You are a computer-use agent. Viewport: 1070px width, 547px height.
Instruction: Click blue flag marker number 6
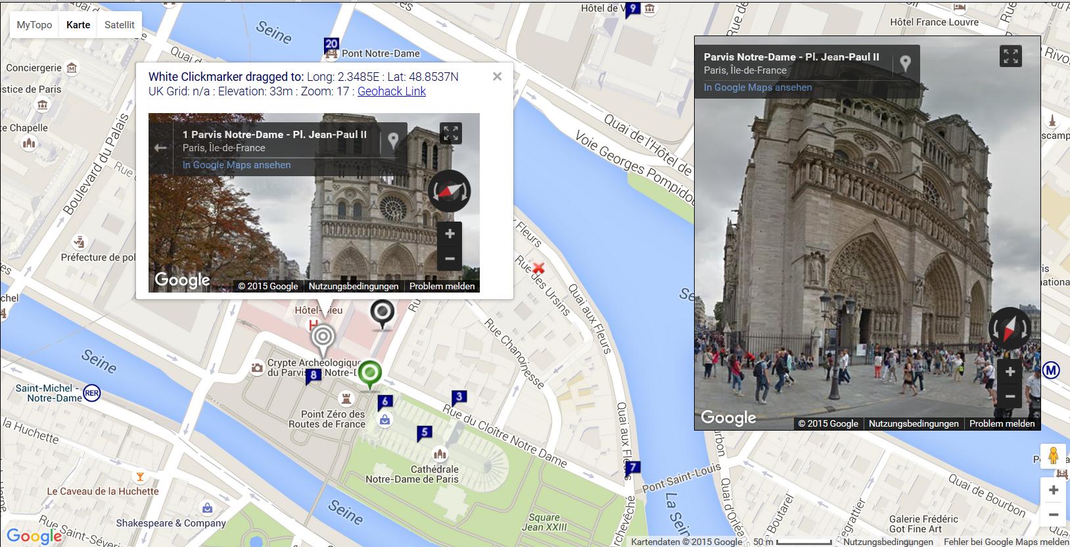pyautogui.click(x=385, y=402)
